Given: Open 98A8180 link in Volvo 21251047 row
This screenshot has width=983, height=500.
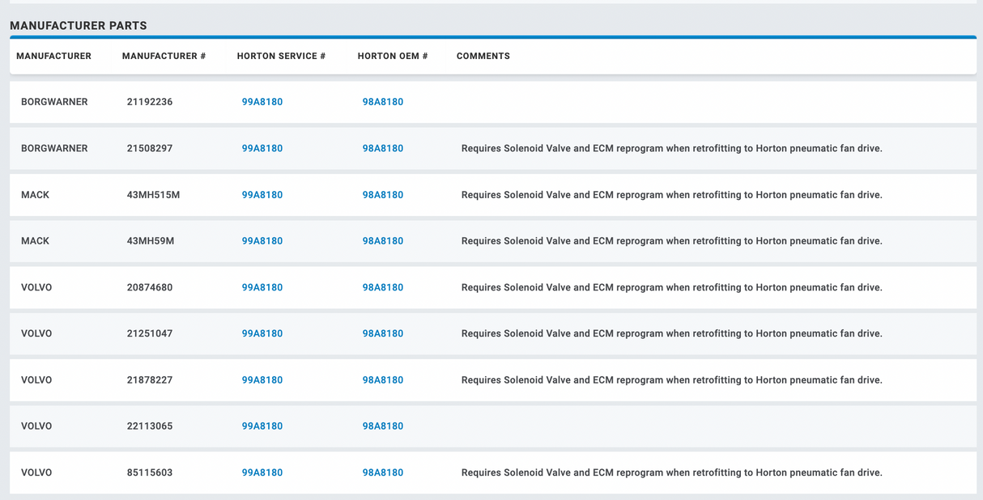Looking at the screenshot, I should (382, 333).
